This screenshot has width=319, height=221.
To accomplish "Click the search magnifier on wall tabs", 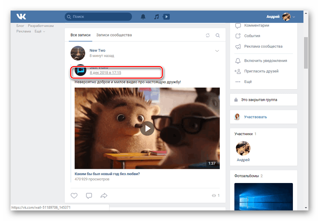I will coord(217,35).
